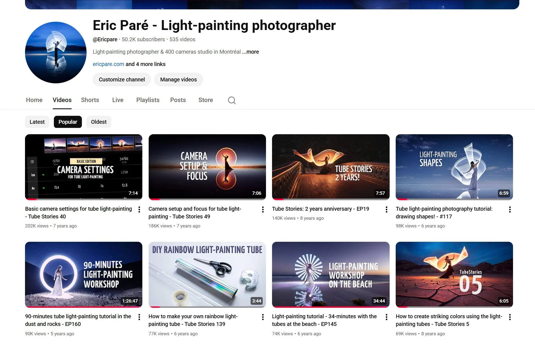Click the channel search magnifier icon
The image size is (535, 346).
point(232,100)
